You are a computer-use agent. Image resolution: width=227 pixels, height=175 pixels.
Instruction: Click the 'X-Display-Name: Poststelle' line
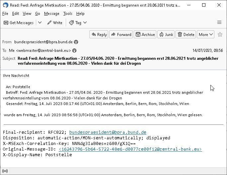(38, 155)
